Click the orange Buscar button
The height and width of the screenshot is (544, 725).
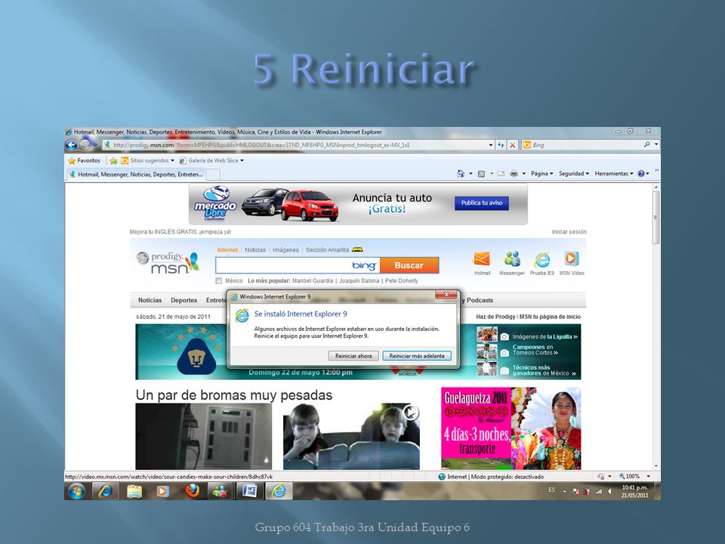409,265
